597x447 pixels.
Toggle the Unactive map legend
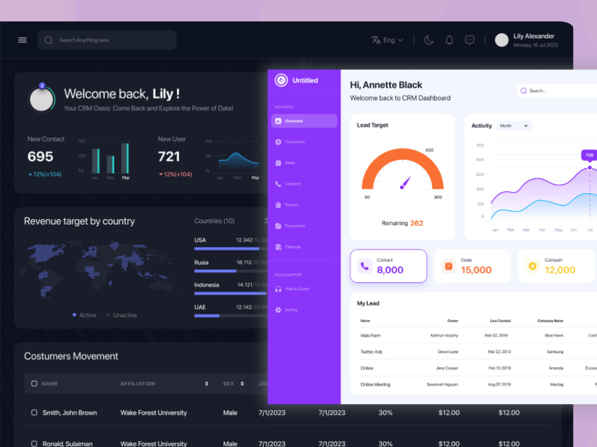pos(121,315)
